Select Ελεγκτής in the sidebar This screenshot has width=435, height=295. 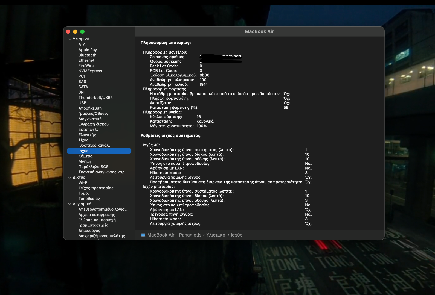(87, 135)
